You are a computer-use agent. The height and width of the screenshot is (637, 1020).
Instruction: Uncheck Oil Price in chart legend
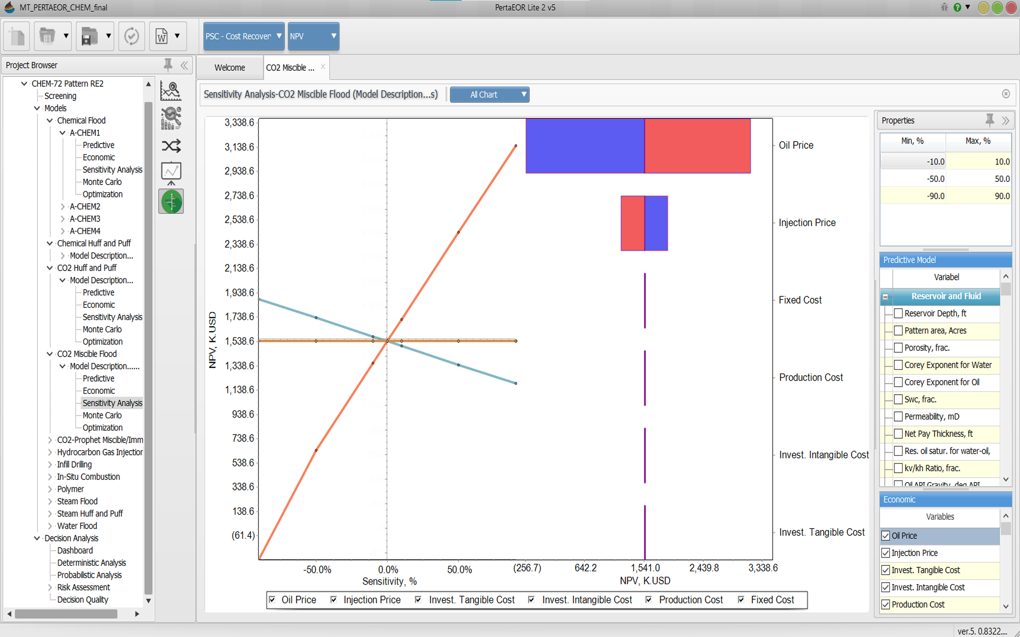point(272,600)
